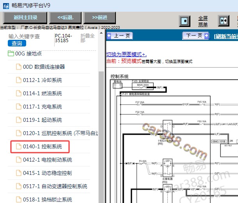Image resolution: width=238 pixels, height=203 pixels.
Task: Click the left arrow icon on 上一页
Action: click(x=109, y=36)
